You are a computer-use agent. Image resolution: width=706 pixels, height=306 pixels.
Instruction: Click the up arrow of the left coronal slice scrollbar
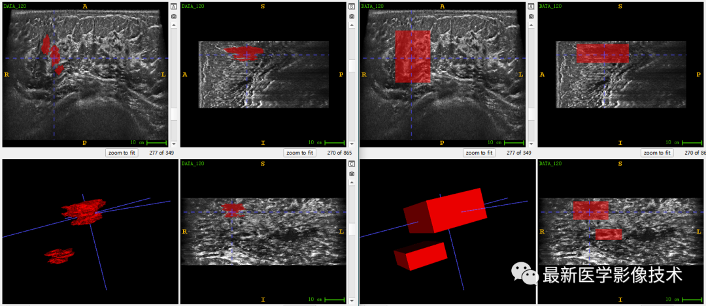coord(352,183)
